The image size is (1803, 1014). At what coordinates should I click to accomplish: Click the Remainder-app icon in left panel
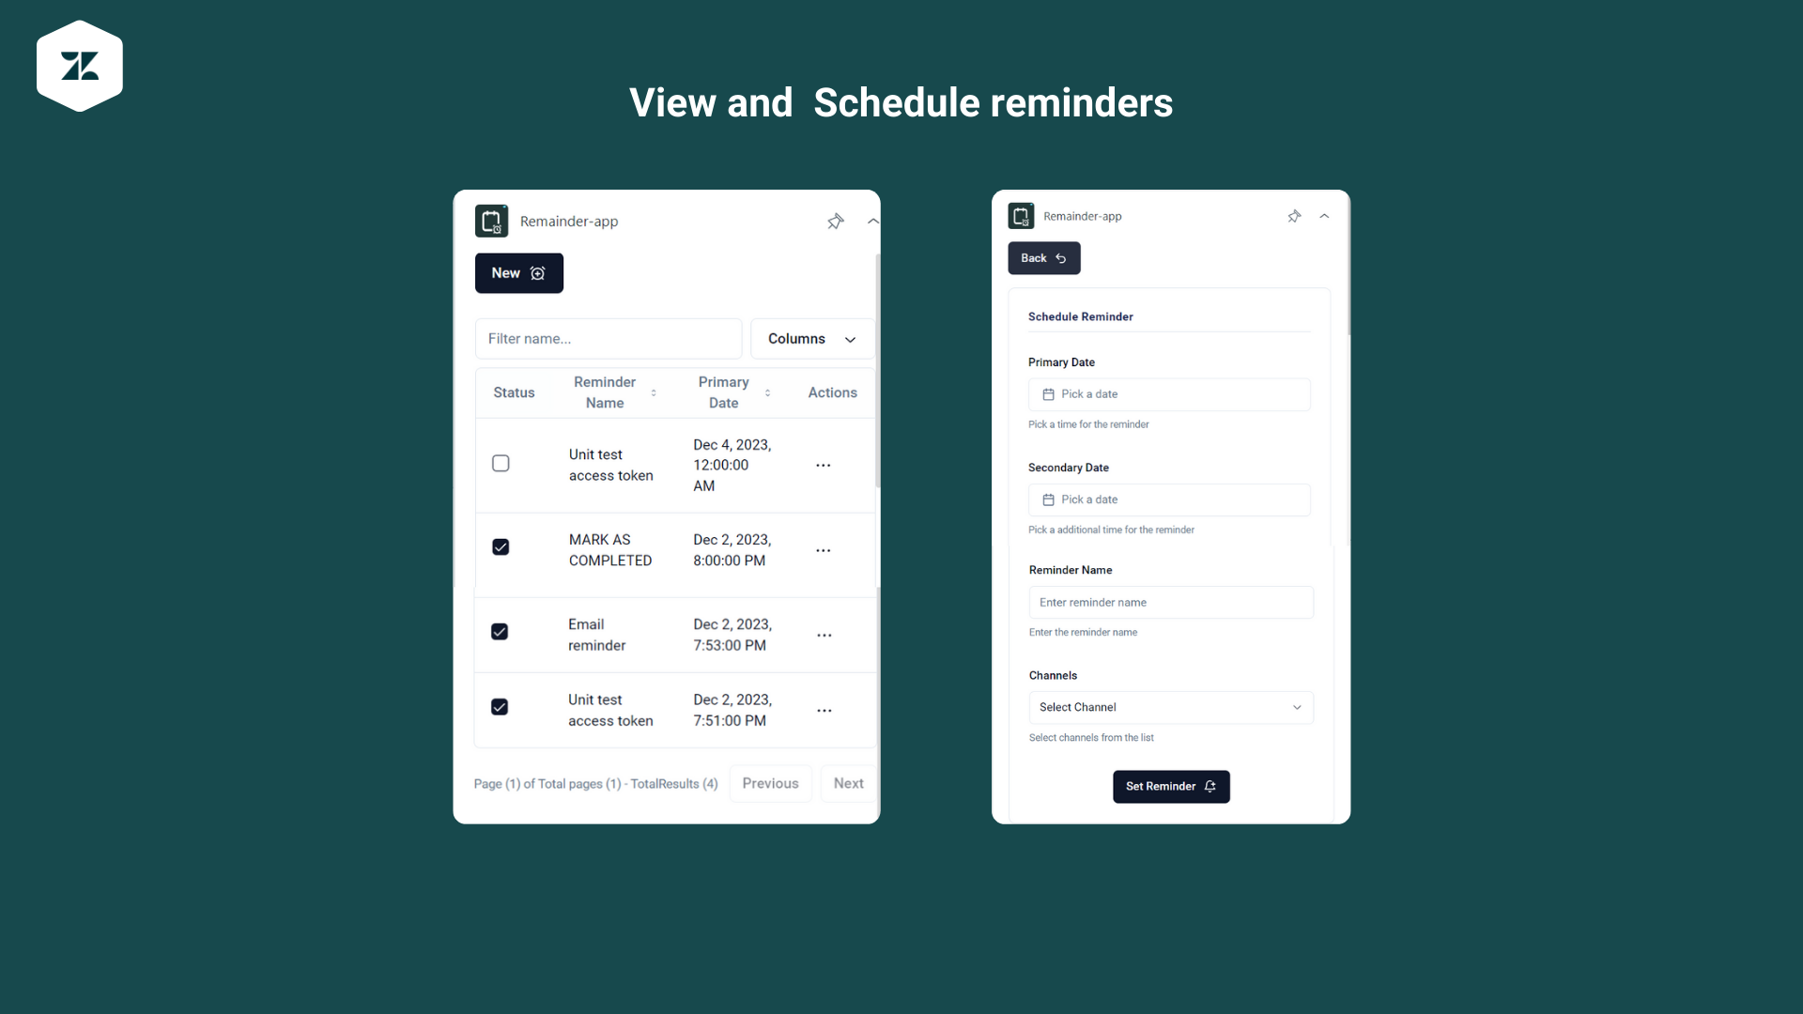click(492, 221)
